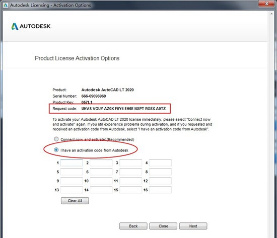Select 'I have an activation code' option
This screenshot has width=277, height=238.
(x=56, y=150)
